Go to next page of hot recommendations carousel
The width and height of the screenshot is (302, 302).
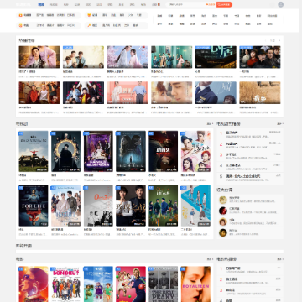279,40
